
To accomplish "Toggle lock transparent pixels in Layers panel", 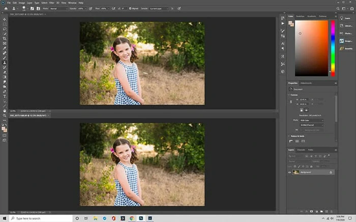I will point(295,167).
